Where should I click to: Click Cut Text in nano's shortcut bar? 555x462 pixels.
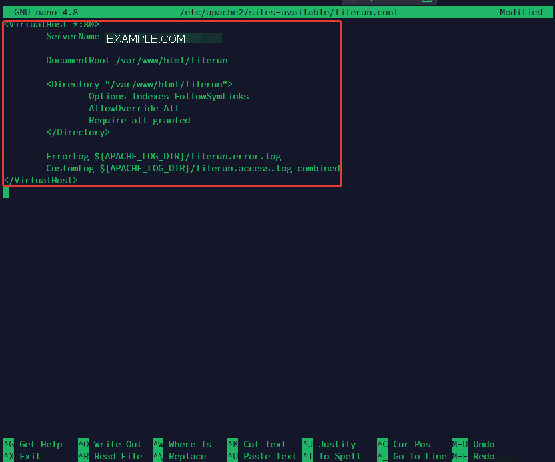click(x=264, y=444)
